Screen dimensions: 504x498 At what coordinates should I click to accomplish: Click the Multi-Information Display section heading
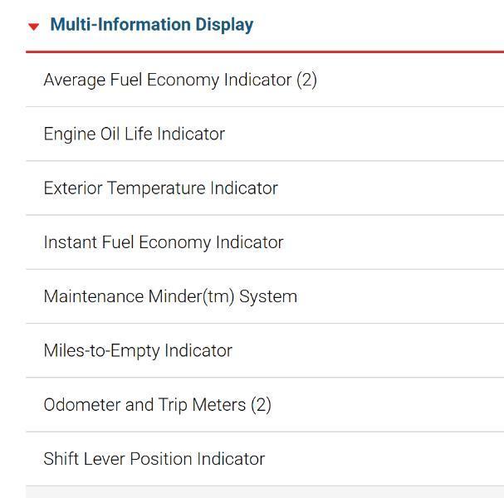[151, 25]
